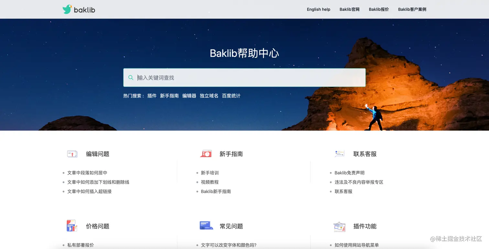This screenshot has width=489, height=249.
Task: Click the 常见问题 category icon
Action: point(206,225)
